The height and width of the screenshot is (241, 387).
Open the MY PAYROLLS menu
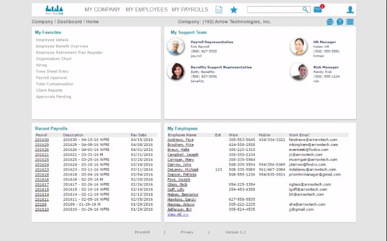(x=190, y=10)
